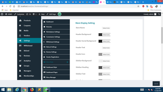Open the Withdrawal card icon
The width and height of the screenshot is (163, 92).
(x=20, y=45)
